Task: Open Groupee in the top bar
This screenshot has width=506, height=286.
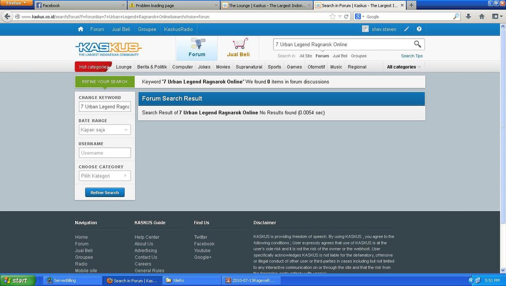Action: (x=147, y=29)
